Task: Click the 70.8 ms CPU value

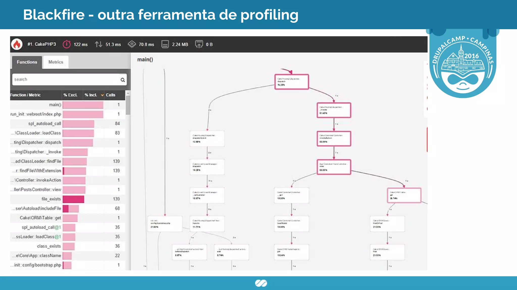Action: [x=146, y=45]
